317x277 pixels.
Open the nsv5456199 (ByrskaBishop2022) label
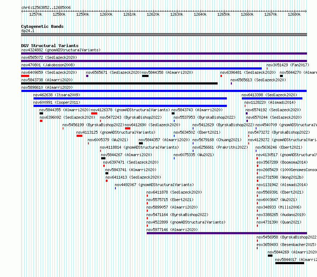93,125
